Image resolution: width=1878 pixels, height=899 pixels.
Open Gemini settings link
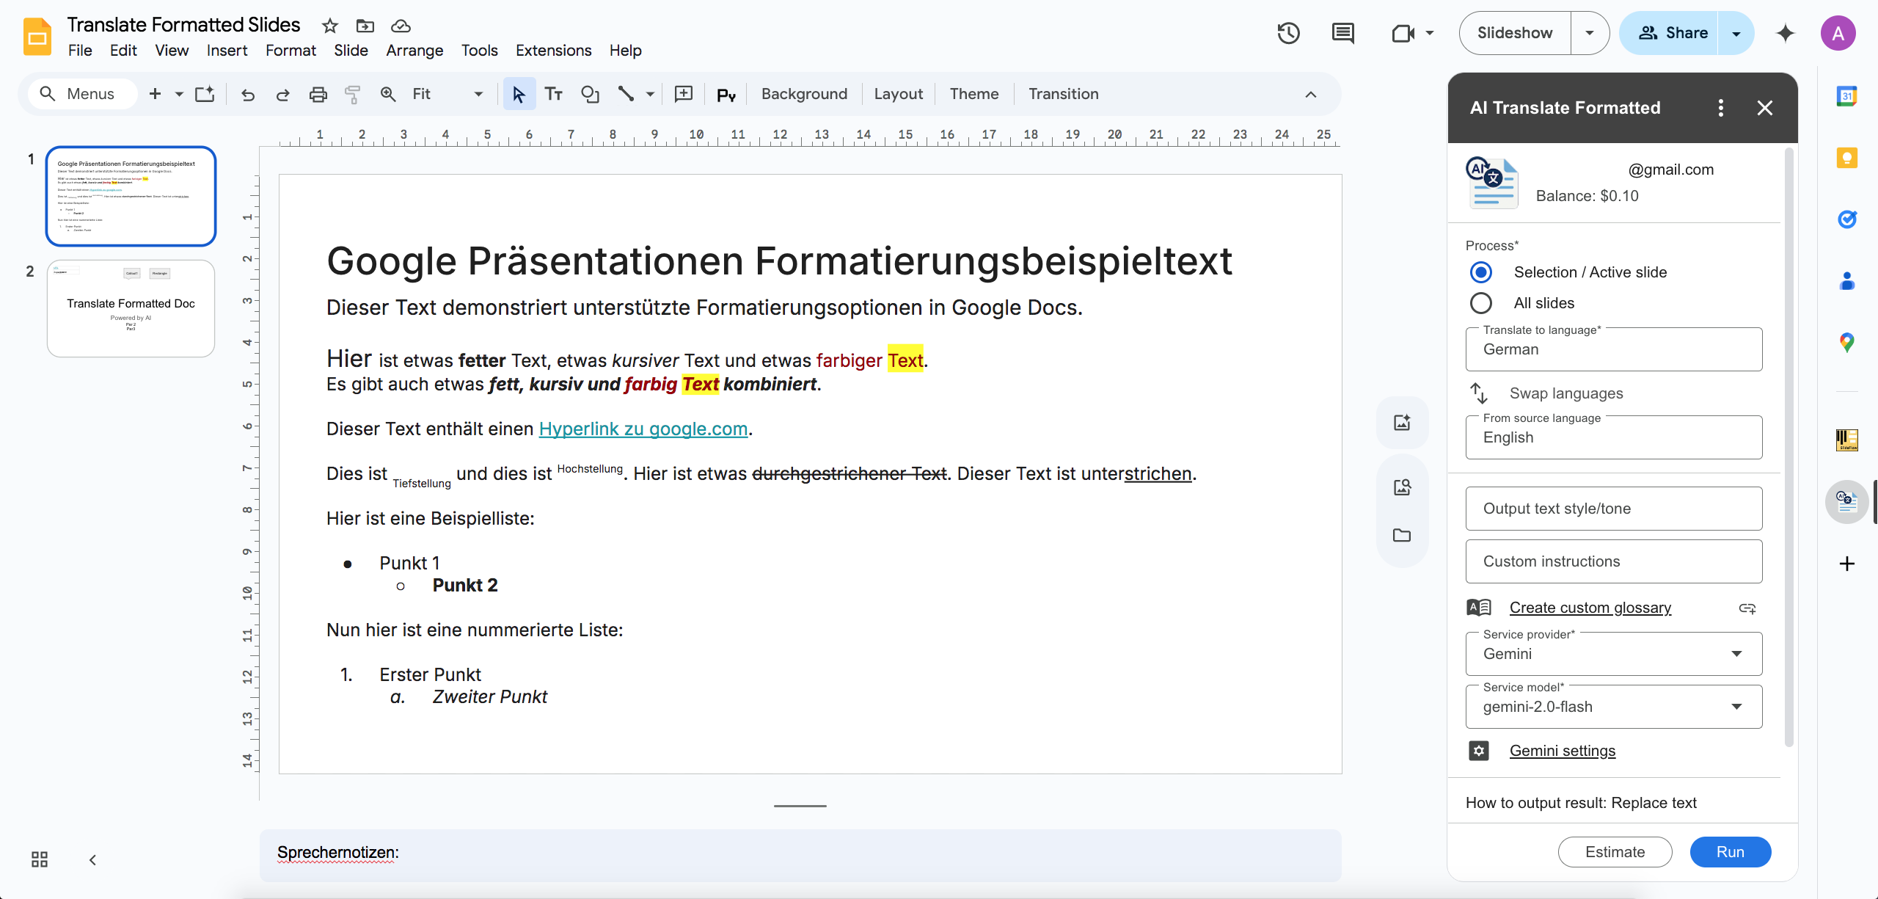[x=1563, y=751]
